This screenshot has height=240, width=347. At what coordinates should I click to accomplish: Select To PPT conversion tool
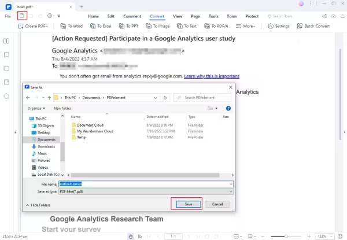128,26
